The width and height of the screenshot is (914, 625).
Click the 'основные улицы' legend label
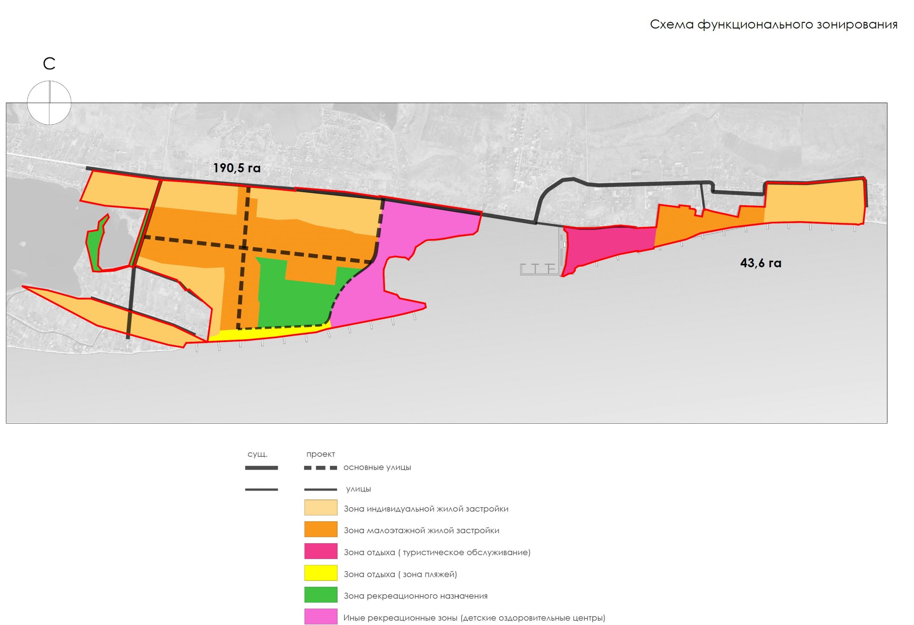click(377, 467)
